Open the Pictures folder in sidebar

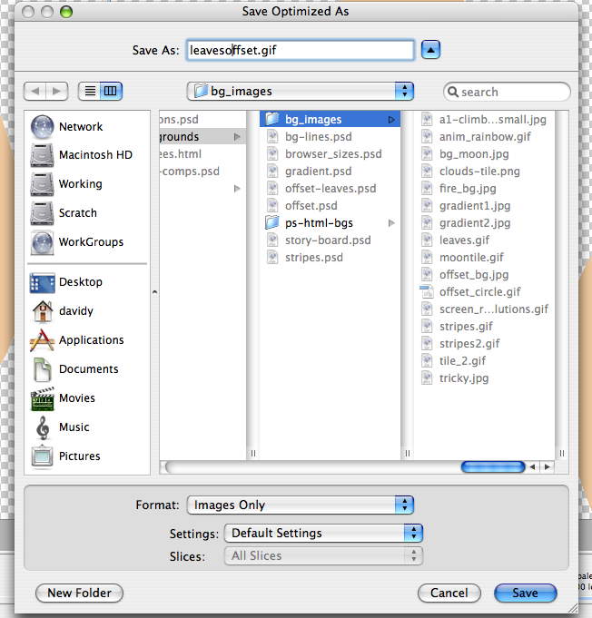(x=43, y=456)
